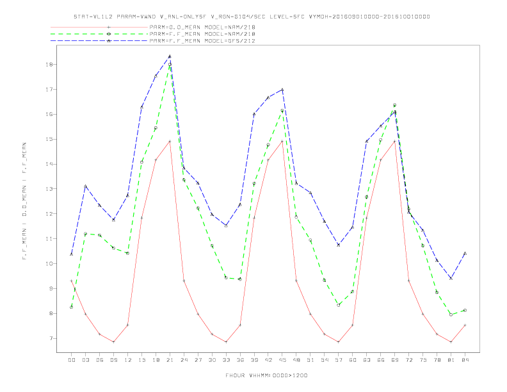Click y-axis tick value 17
This screenshot has height=392, width=507.
point(49,89)
